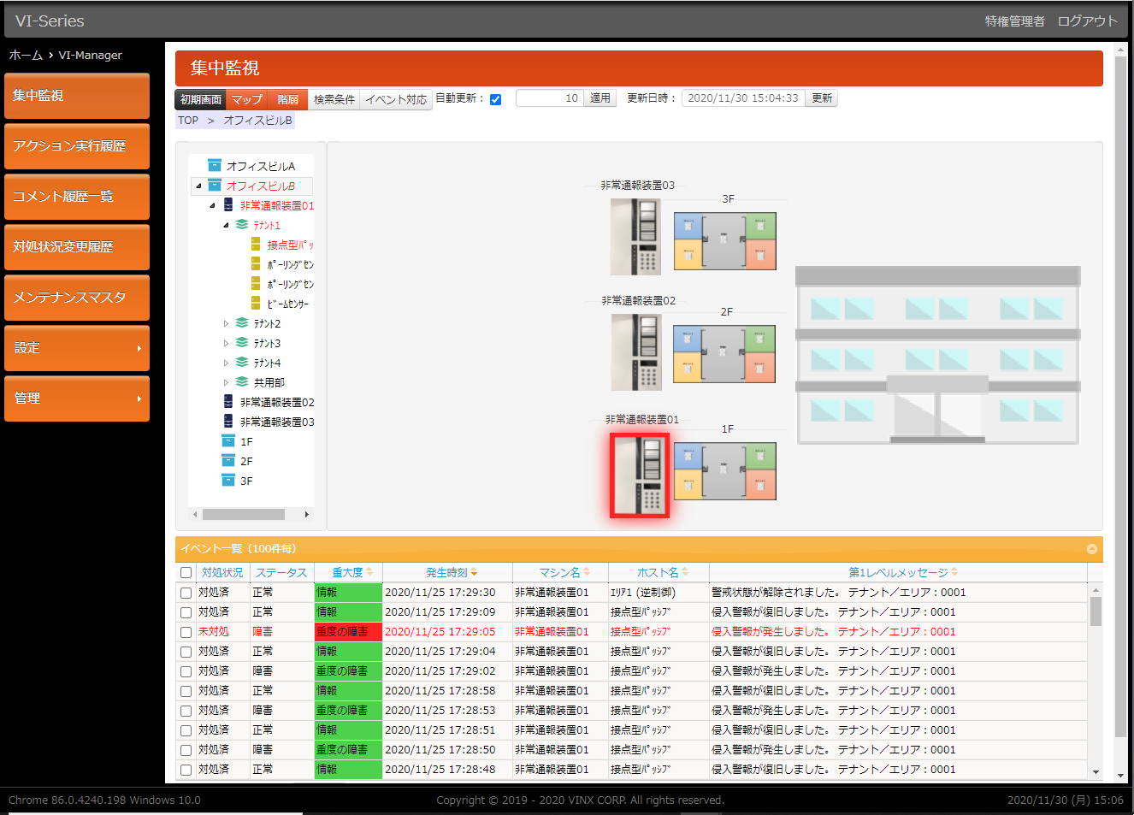Click the 3F floor icon in tree
This screenshot has height=815, width=1134.
pyautogui.click(x=228, y=481)
